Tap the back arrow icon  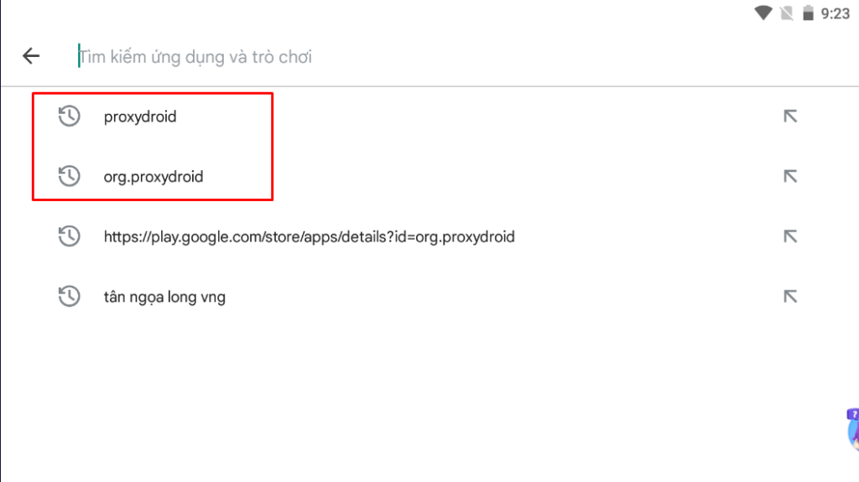pyautogui.click(x=31, y=56)
